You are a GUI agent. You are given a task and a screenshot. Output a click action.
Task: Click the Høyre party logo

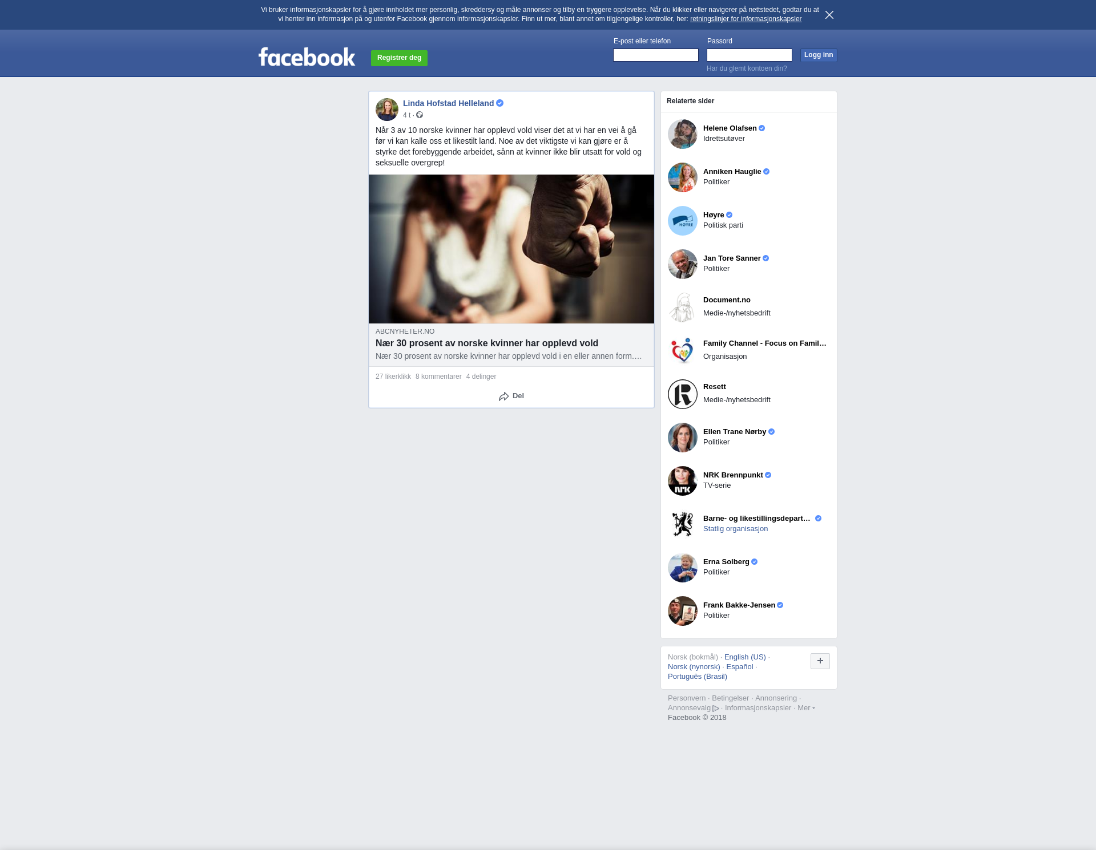click(x=682, y=221)
